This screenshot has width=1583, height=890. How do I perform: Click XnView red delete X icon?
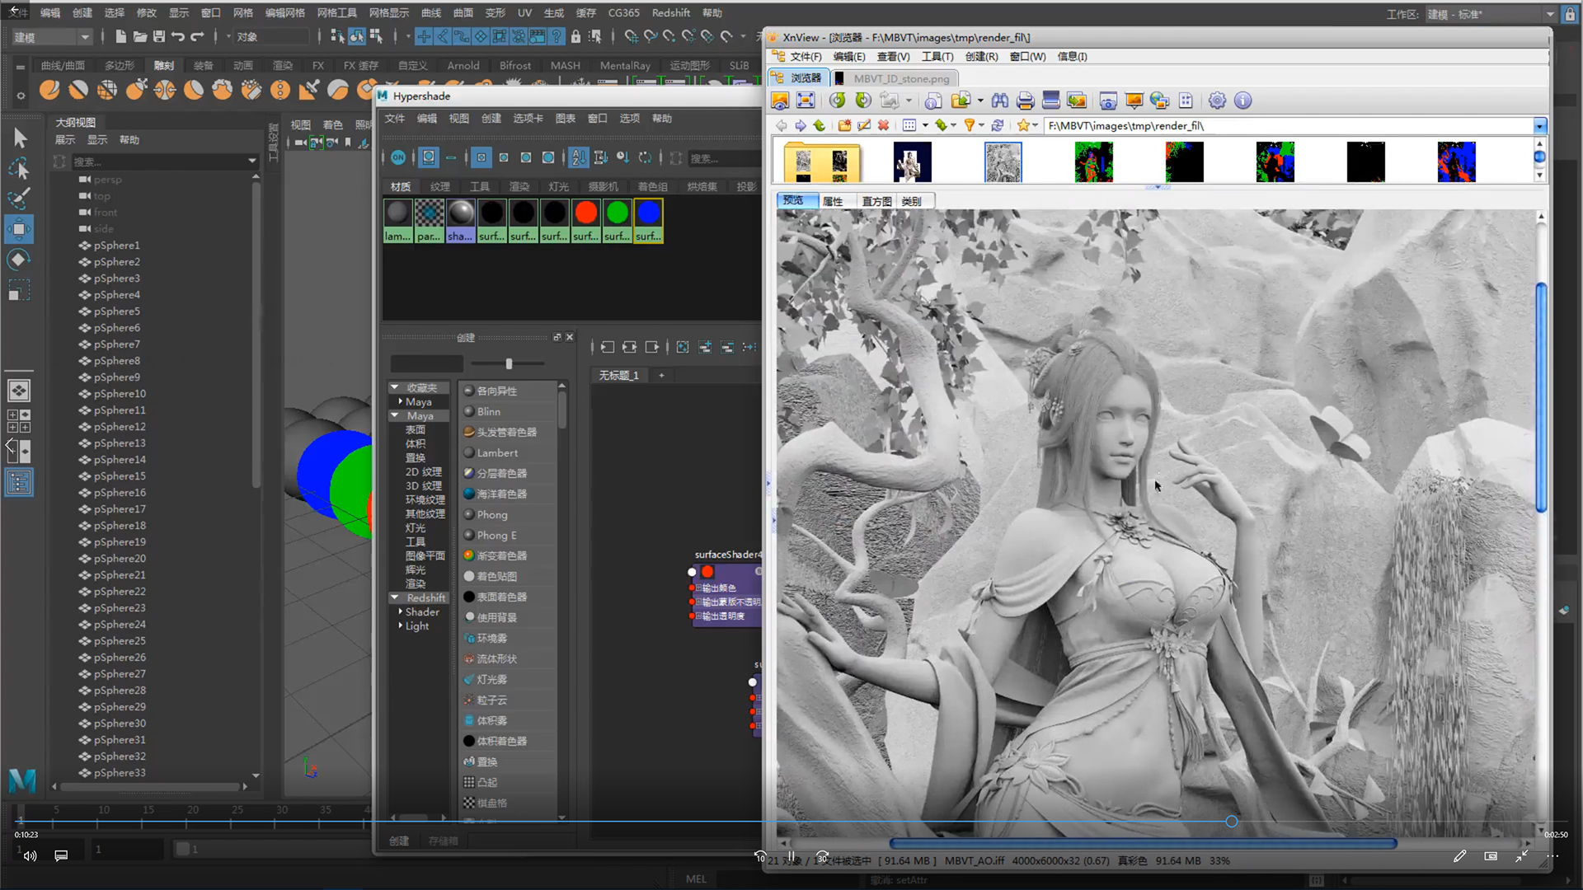click(883, 125)
